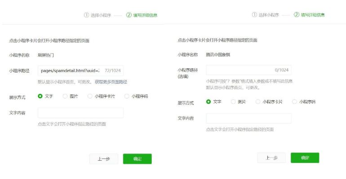The height and width of the screenshot is (179, 346).
Task: Click 文字内容 input in 刷屏热门 panel
Action: click(x=80, y=113)
